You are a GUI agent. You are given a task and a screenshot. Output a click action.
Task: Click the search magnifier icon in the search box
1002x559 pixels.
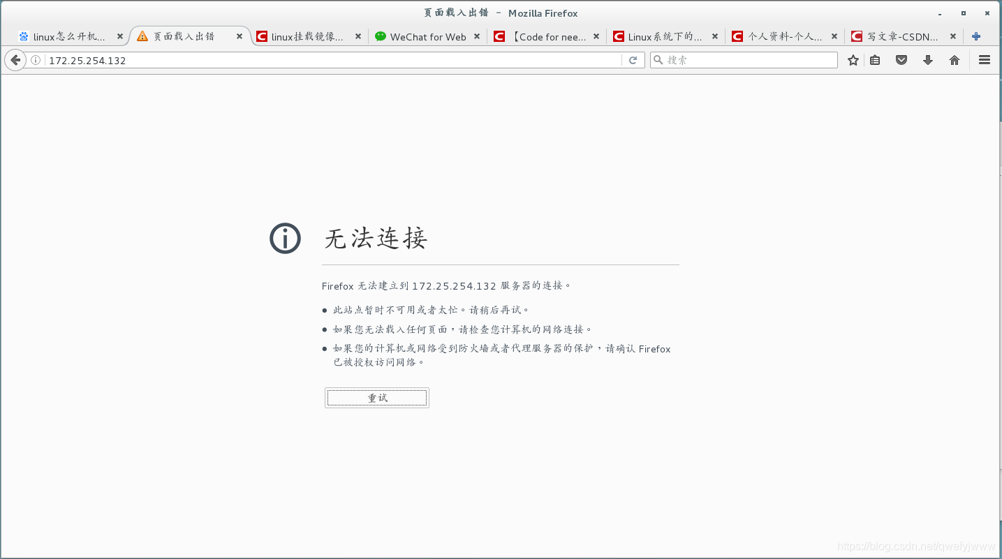[x=658, y=61]
